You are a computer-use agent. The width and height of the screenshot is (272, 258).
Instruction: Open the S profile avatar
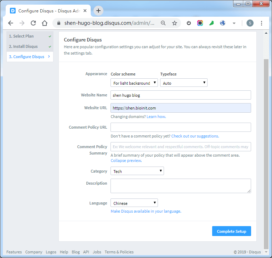(250, 23)
